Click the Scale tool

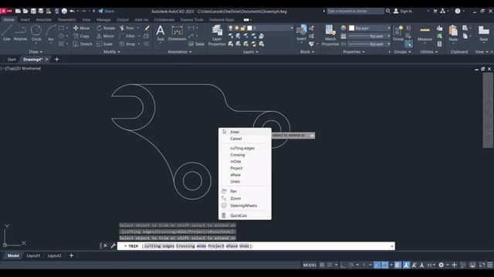[x=105, y=44]
